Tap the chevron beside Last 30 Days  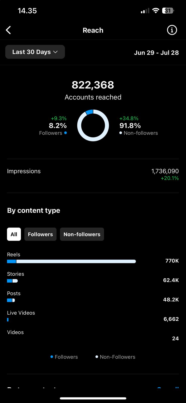[x=56, y=52]
